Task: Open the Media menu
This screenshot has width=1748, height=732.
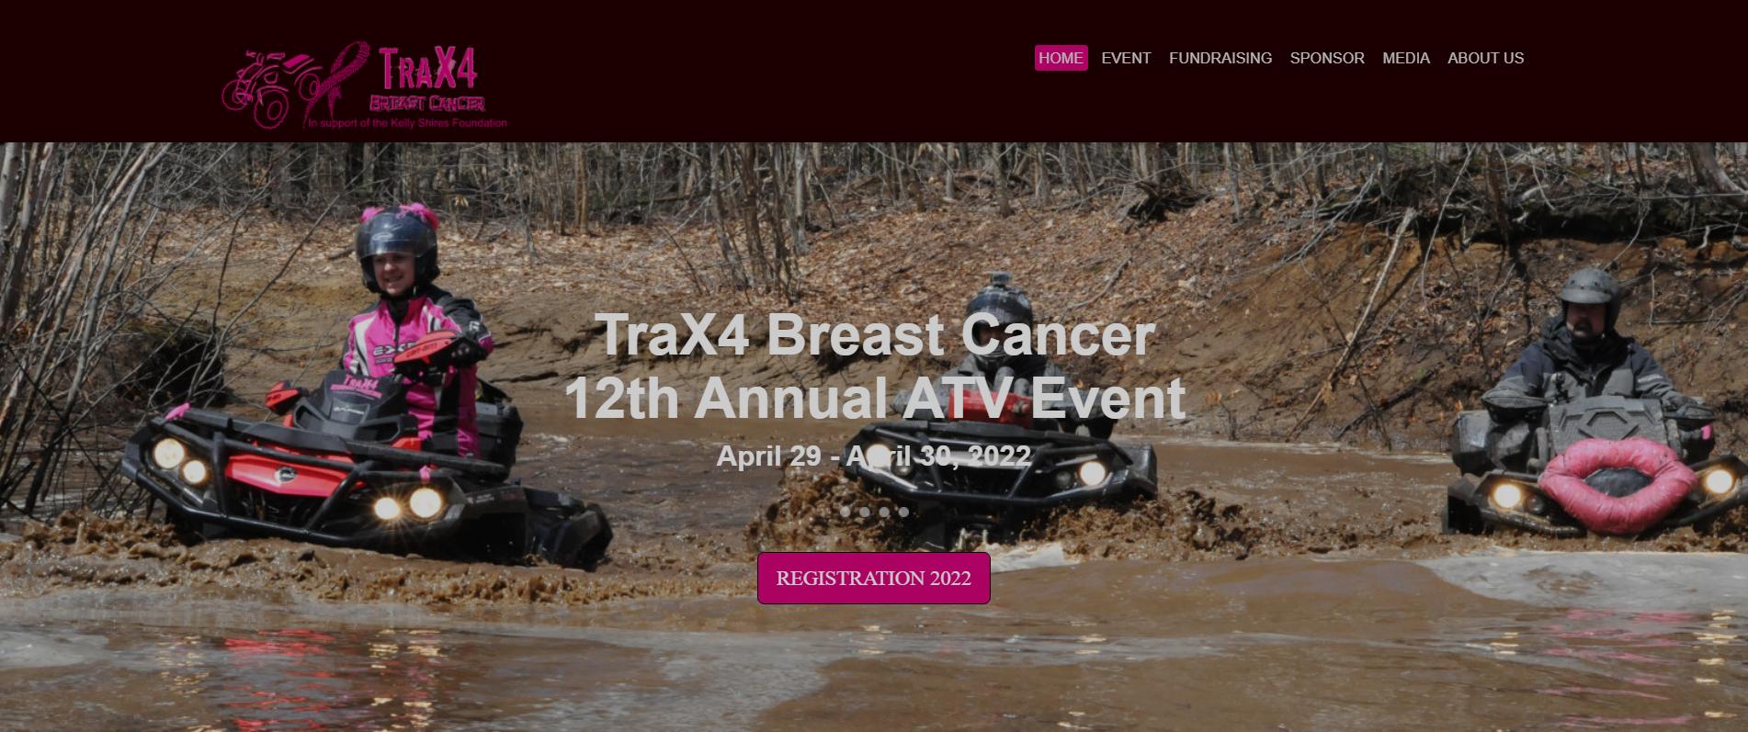Action: (1406, 58)
